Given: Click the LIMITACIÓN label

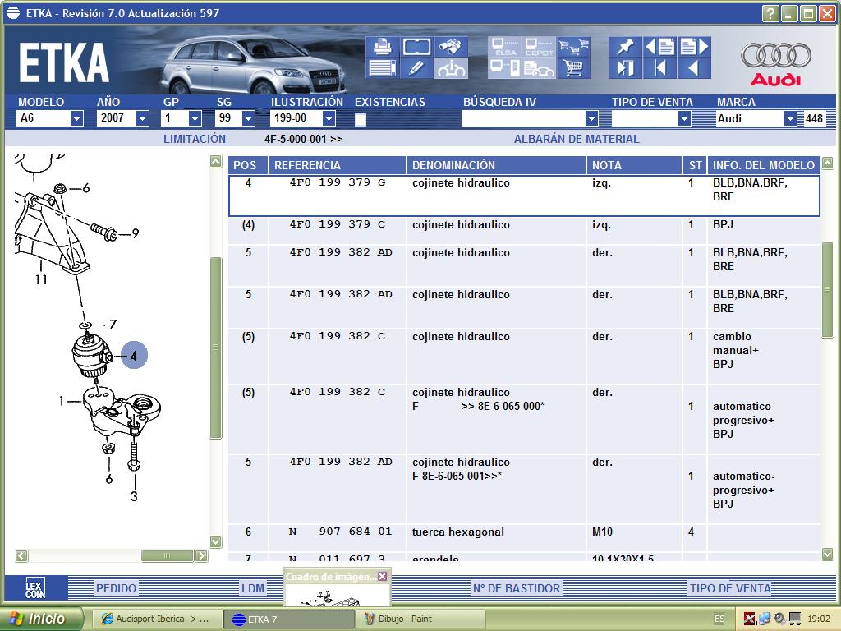Looking at the screenshot, I should 194,139.
